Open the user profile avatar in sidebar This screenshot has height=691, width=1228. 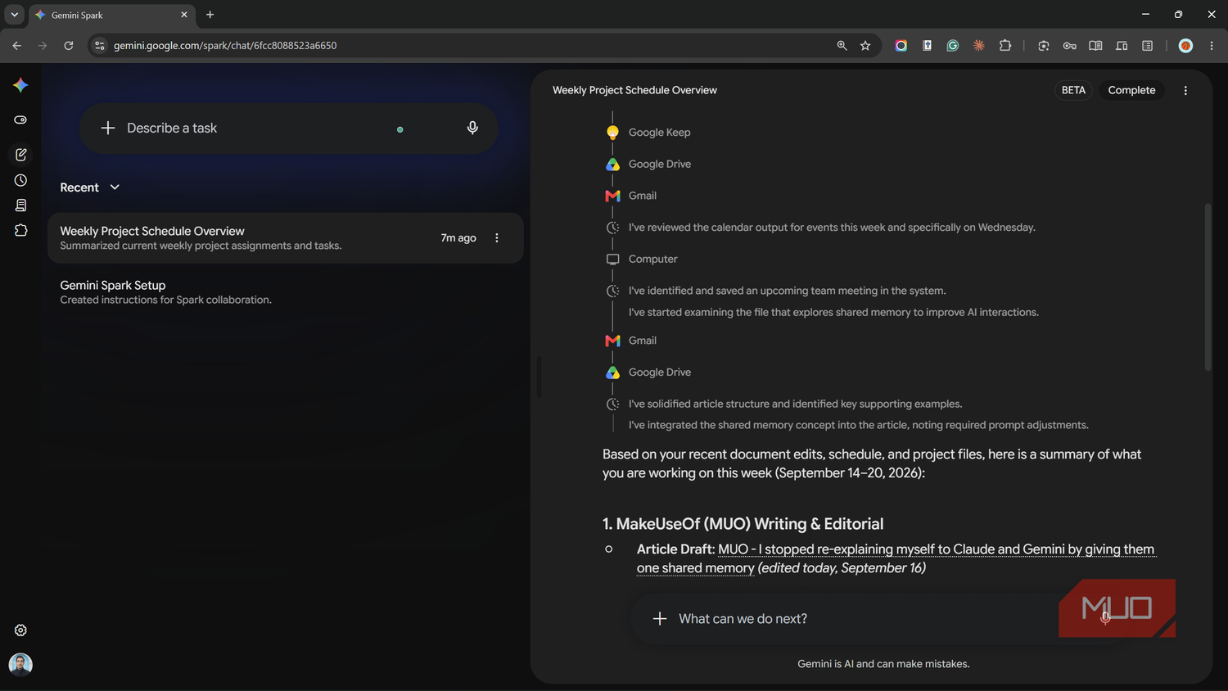pos(20,664)
